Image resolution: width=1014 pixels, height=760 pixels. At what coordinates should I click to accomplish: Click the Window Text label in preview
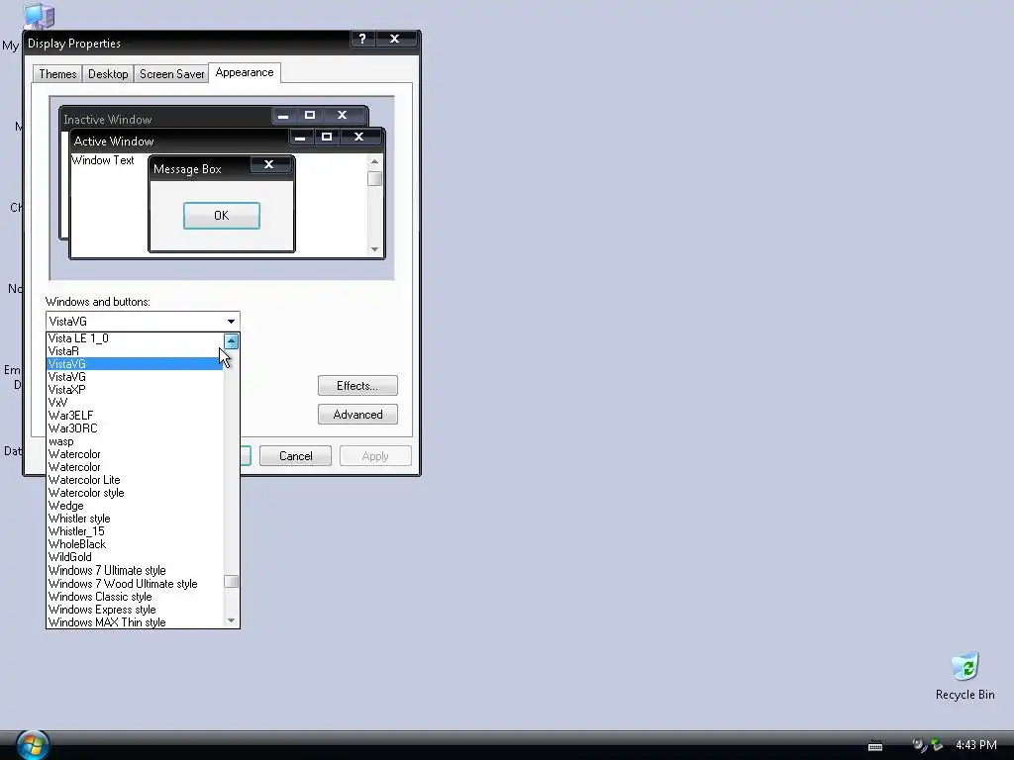103,160
